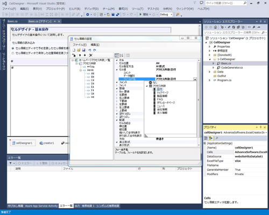Collapse the A4:H4 range node
Screen dimensions: 269x215
[81, 70]
